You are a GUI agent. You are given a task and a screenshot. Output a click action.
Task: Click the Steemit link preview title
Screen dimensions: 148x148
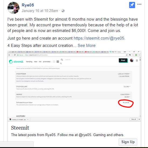click(20, 128)
